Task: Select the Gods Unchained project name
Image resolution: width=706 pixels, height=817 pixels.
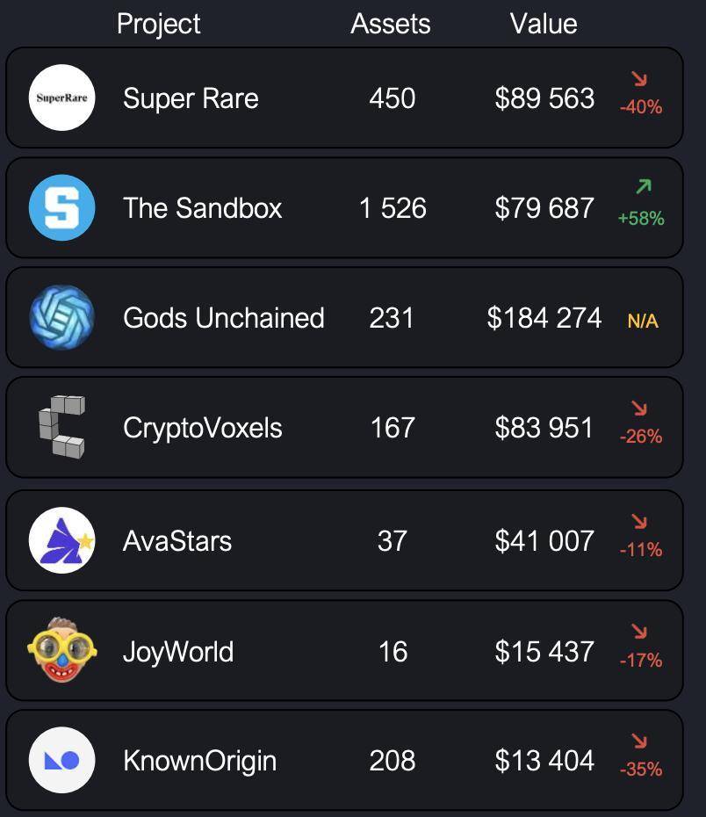Action: tap(224, 318)
